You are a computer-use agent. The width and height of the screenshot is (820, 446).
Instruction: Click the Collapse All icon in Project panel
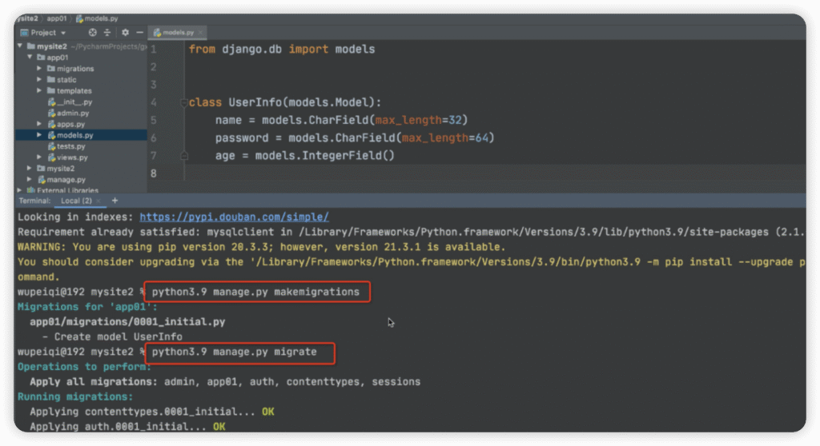pyautogui.click(x=107, y=33)
